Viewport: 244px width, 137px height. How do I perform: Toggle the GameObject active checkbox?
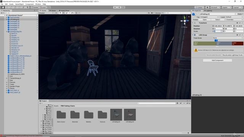click(x=198, y=14)
